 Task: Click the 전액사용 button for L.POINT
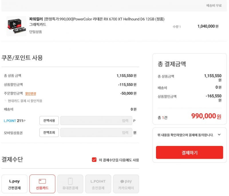click(x=49, y=120)
